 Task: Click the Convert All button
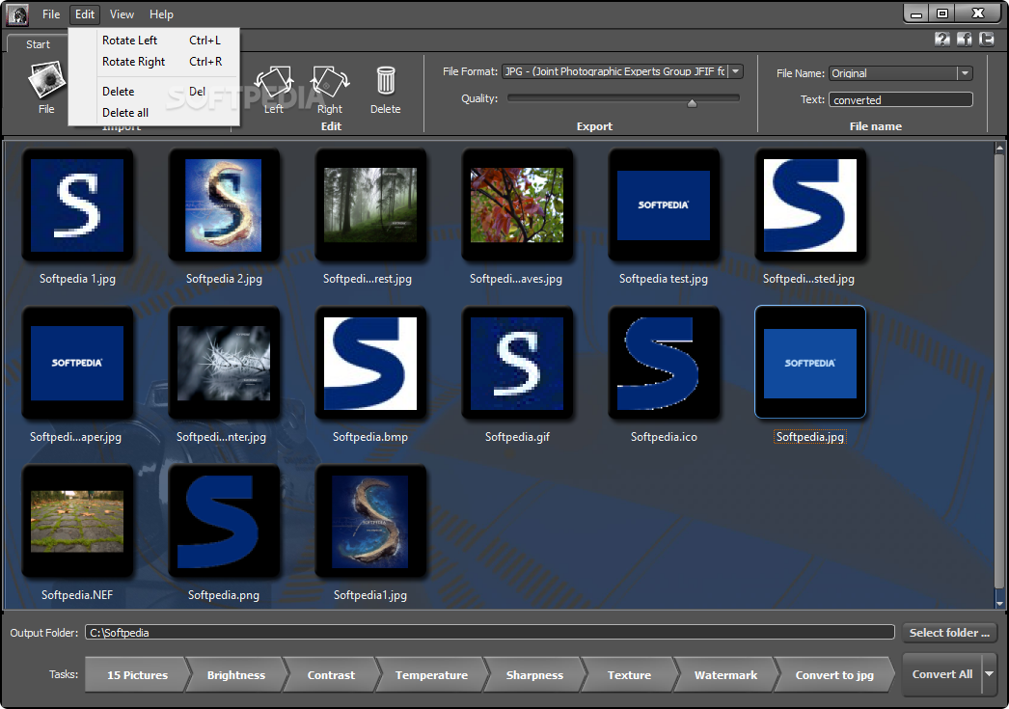coord(942,673)
